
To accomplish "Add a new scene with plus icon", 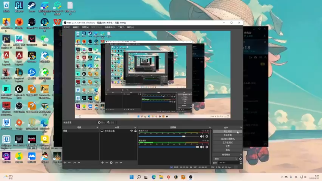I will tap(65, 162).
